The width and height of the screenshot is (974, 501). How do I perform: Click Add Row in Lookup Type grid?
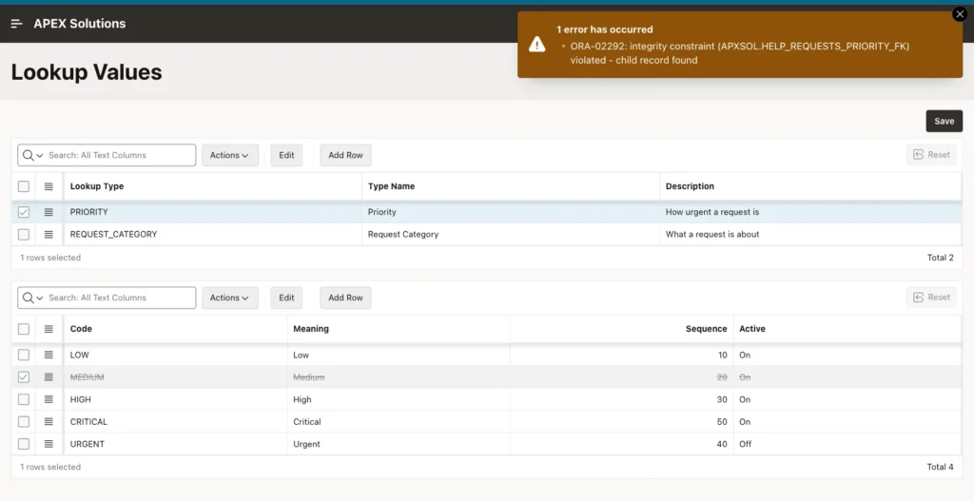(x=345, y=155)
